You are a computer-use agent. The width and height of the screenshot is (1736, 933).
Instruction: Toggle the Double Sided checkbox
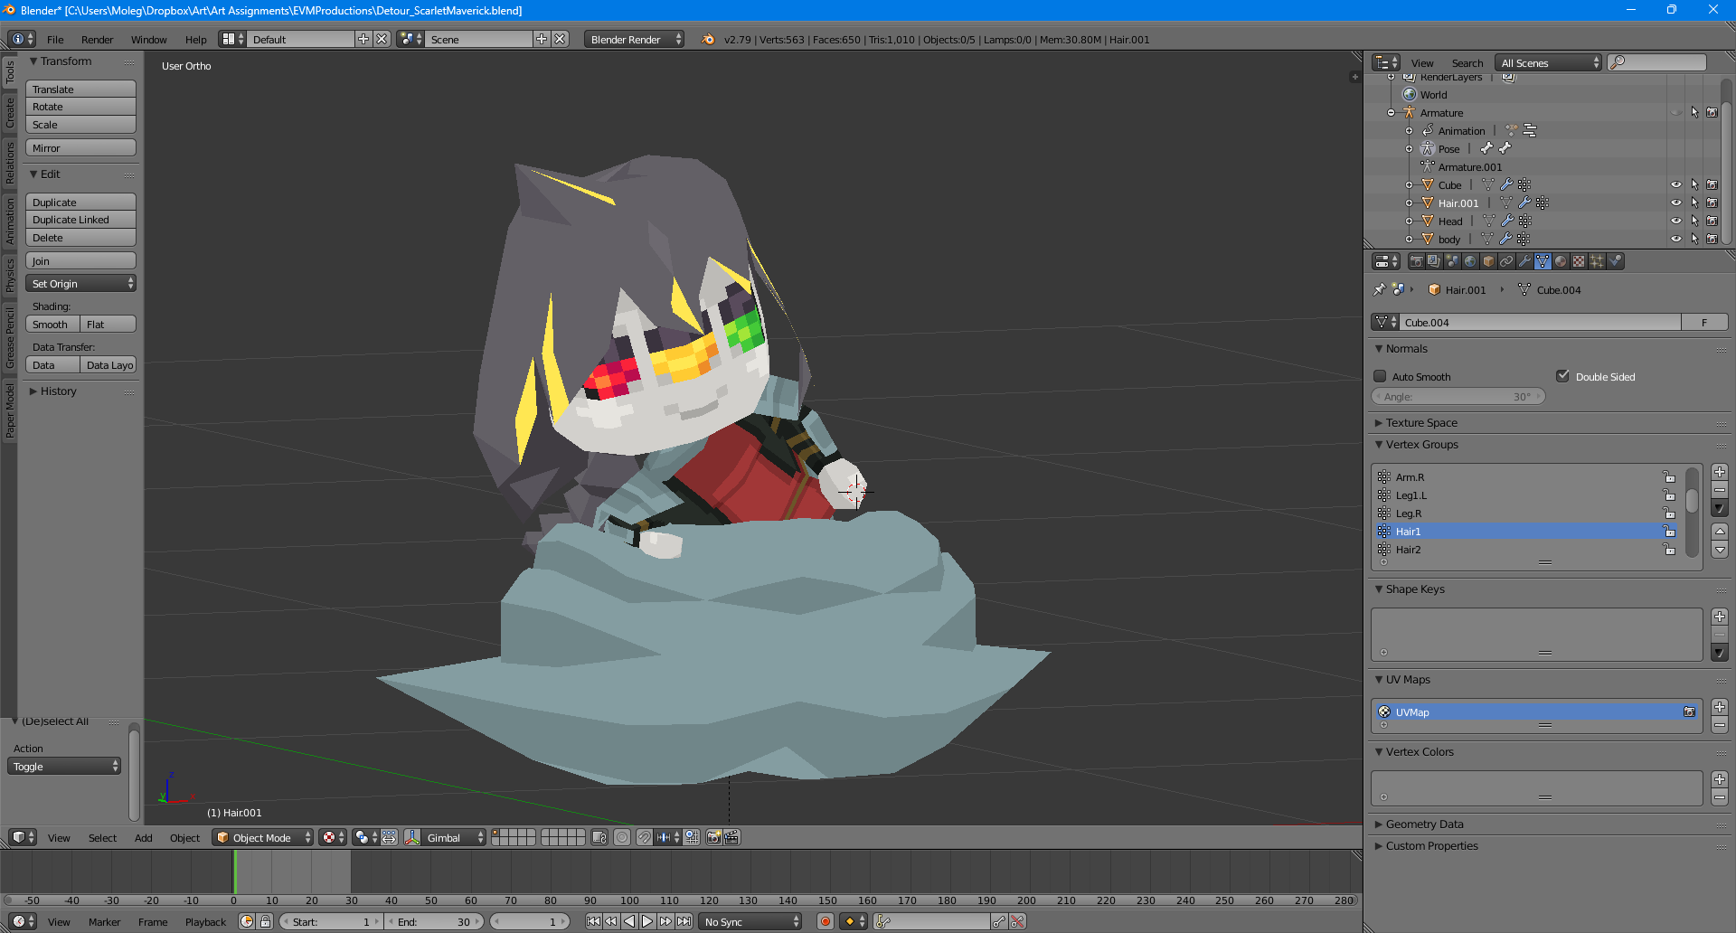1562,377
